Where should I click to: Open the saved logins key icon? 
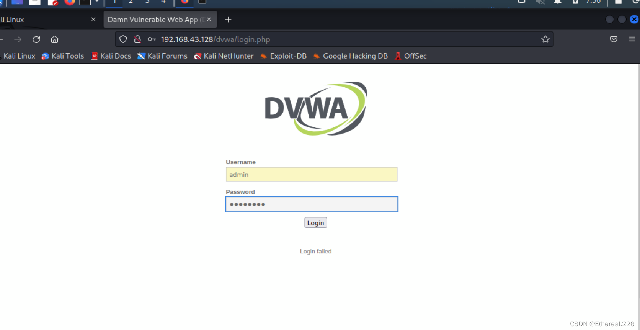coord(152,39)
